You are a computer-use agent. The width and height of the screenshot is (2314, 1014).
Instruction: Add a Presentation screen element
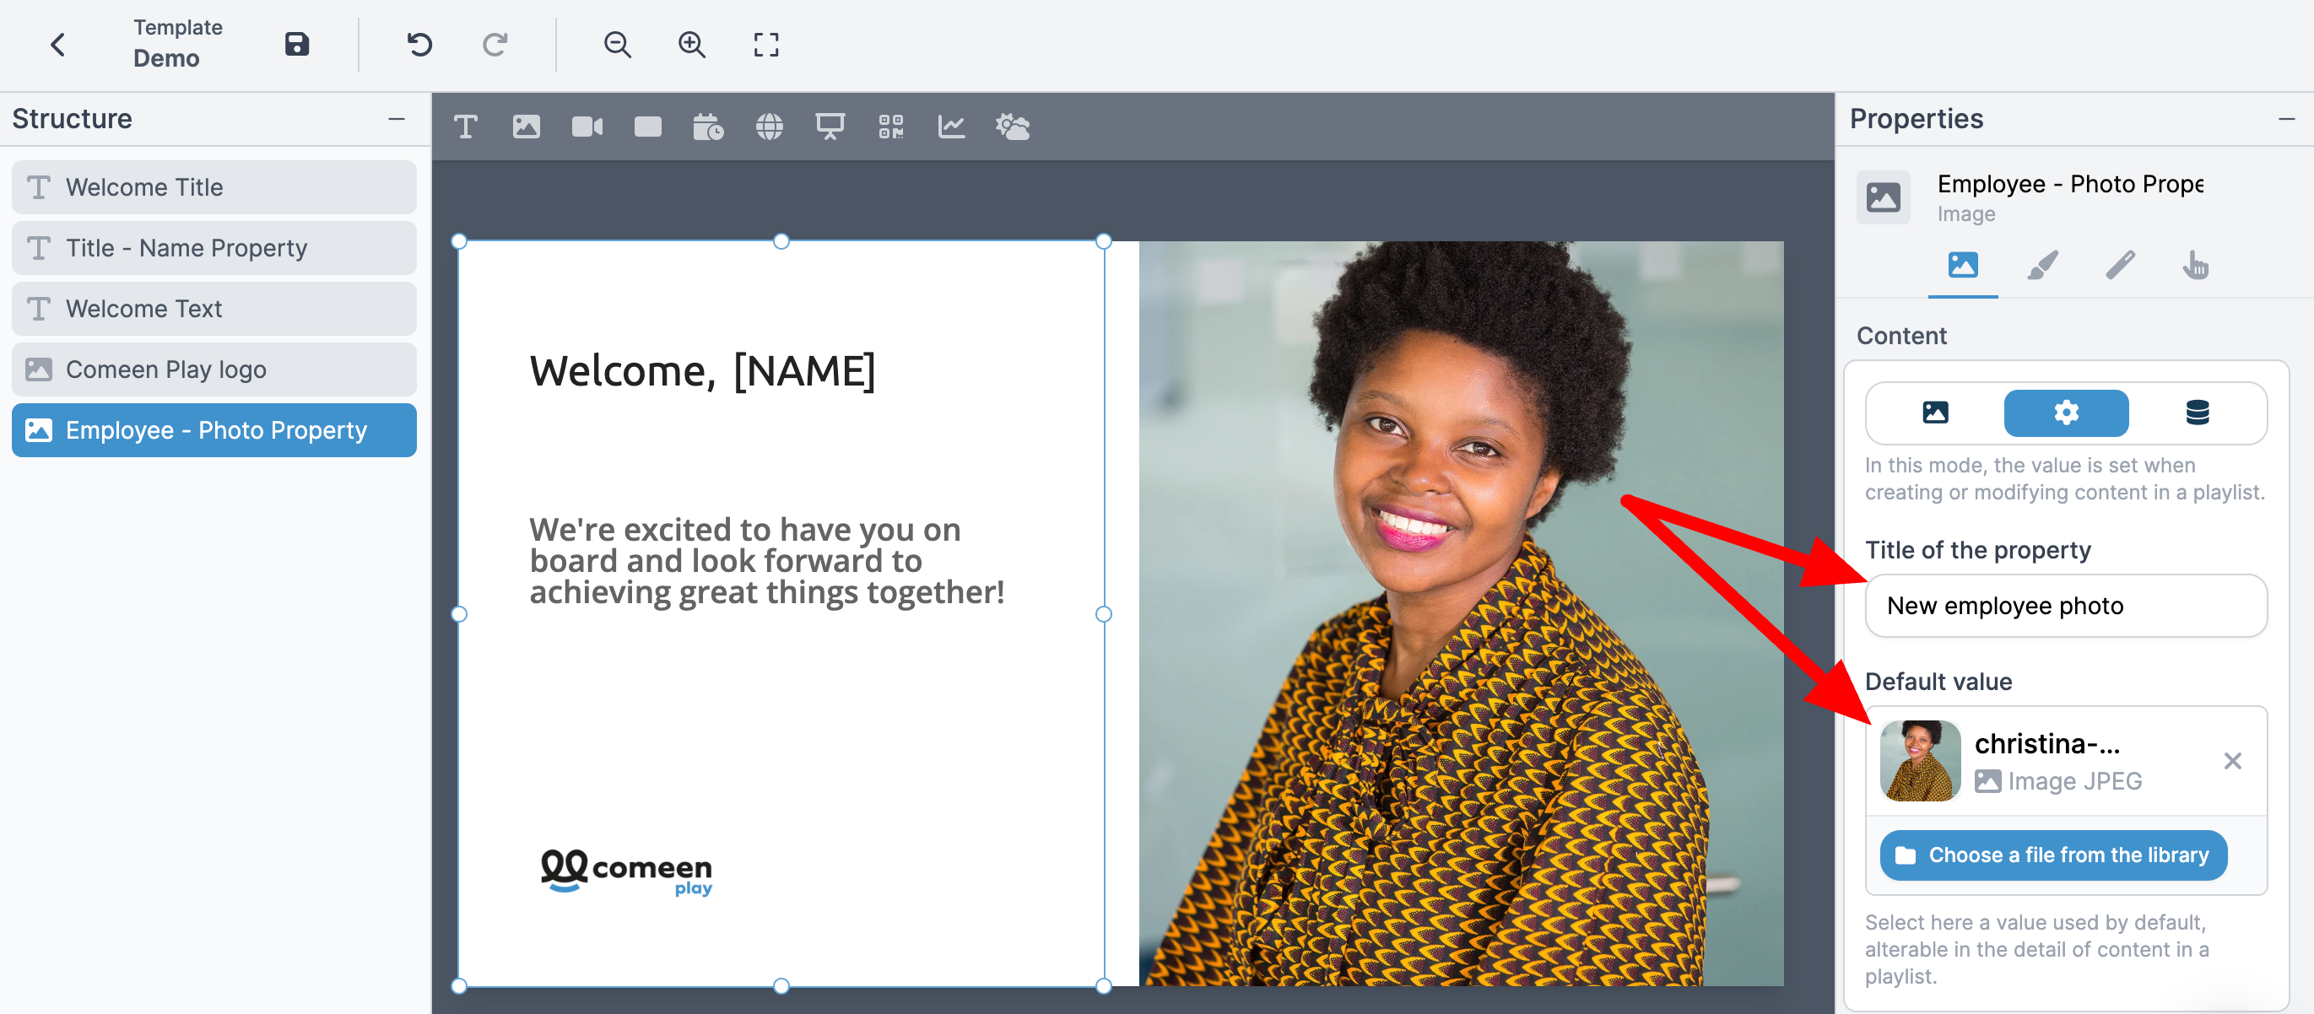pyautogui.click(x=829, y=127)
